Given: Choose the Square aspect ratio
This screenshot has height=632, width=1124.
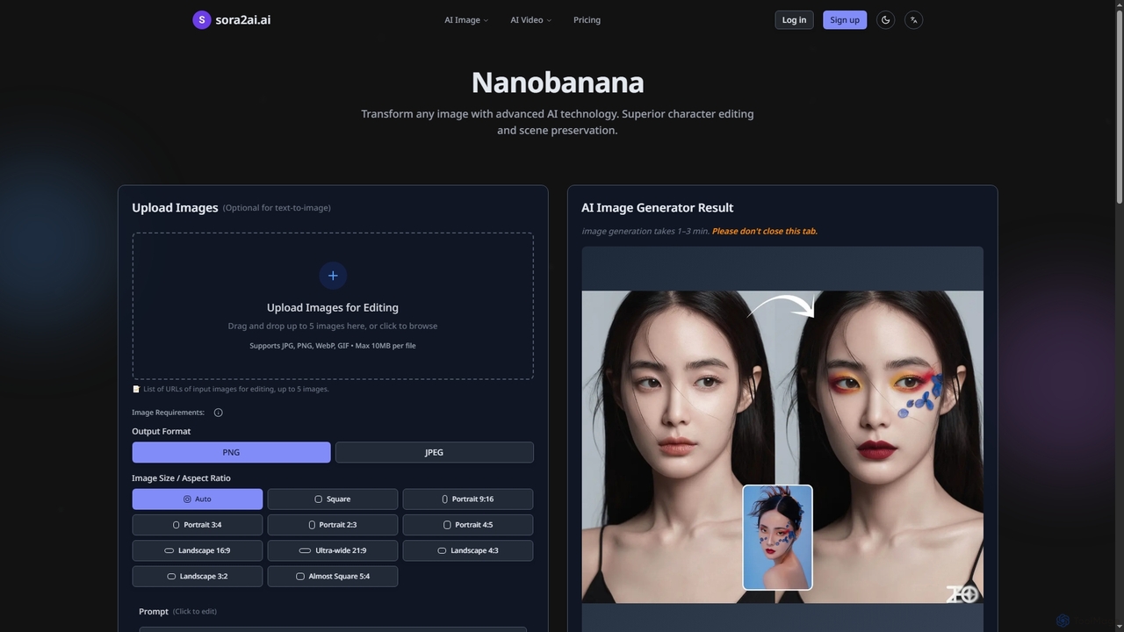Looking at the screenshot, I should click(x=333, y=499).
